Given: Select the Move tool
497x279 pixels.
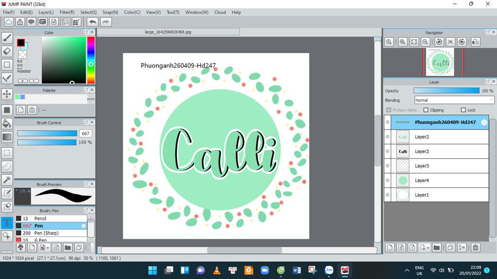Looking at the screenshot, I should (x=7, y=94).
